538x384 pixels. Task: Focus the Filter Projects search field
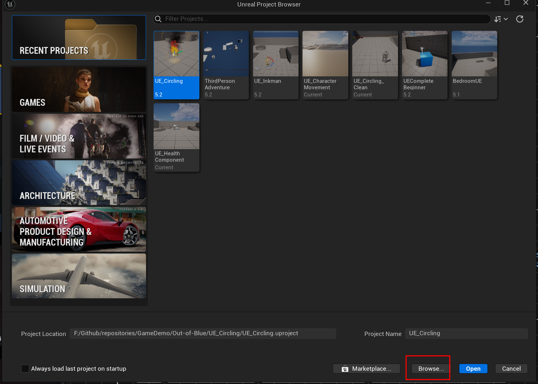click(x=322, y=19)
